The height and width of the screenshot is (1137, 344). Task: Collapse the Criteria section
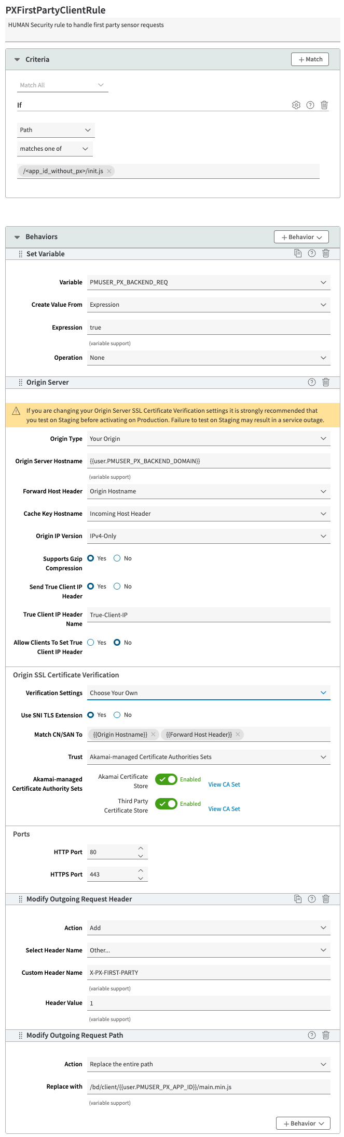click(x=17, y=60)
